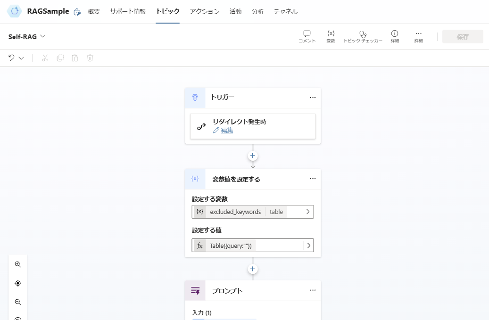Open the 変数 (variables) panel

331,36
